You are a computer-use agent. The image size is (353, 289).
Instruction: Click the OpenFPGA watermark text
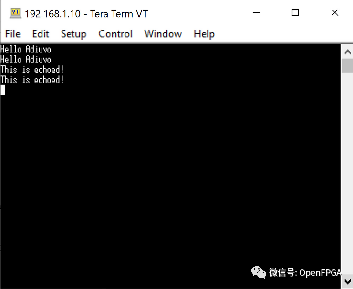(320, 273)
